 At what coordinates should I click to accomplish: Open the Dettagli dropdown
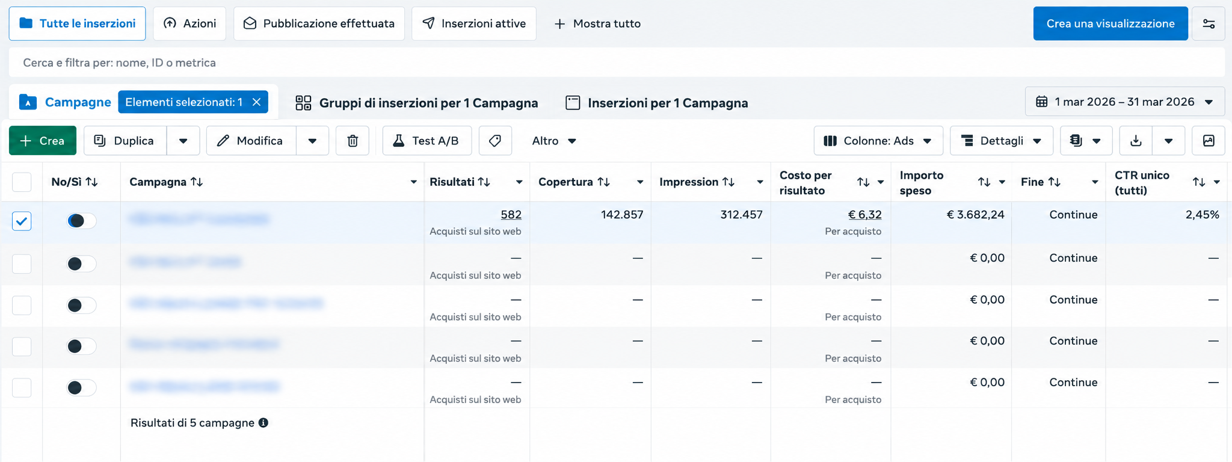coord(1002,141)
